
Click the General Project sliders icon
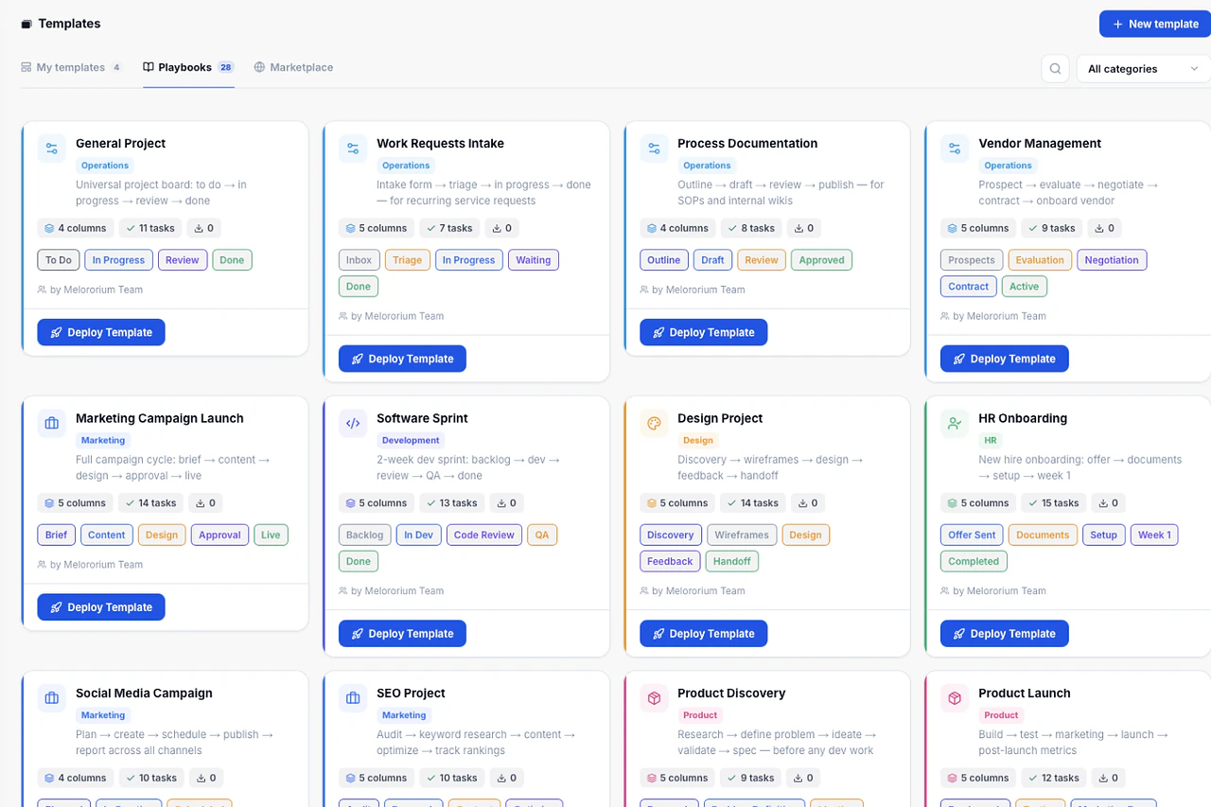52,149
